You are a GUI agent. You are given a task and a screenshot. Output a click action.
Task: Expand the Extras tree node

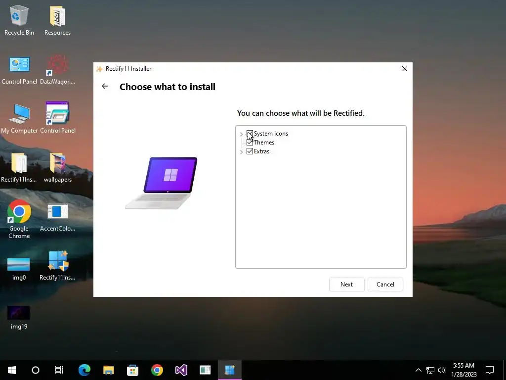coord(241,151)
